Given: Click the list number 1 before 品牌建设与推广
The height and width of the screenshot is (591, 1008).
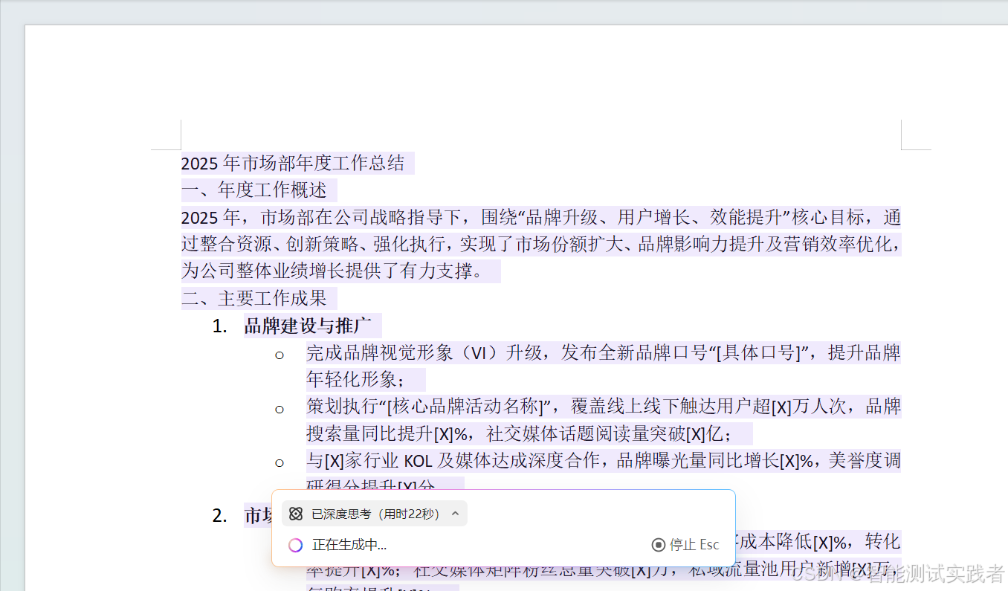Looking at the screenshot, I should pos(218,325).
